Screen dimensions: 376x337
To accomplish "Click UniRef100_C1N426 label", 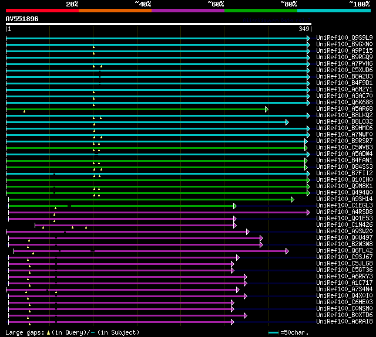I will point(344,225).
